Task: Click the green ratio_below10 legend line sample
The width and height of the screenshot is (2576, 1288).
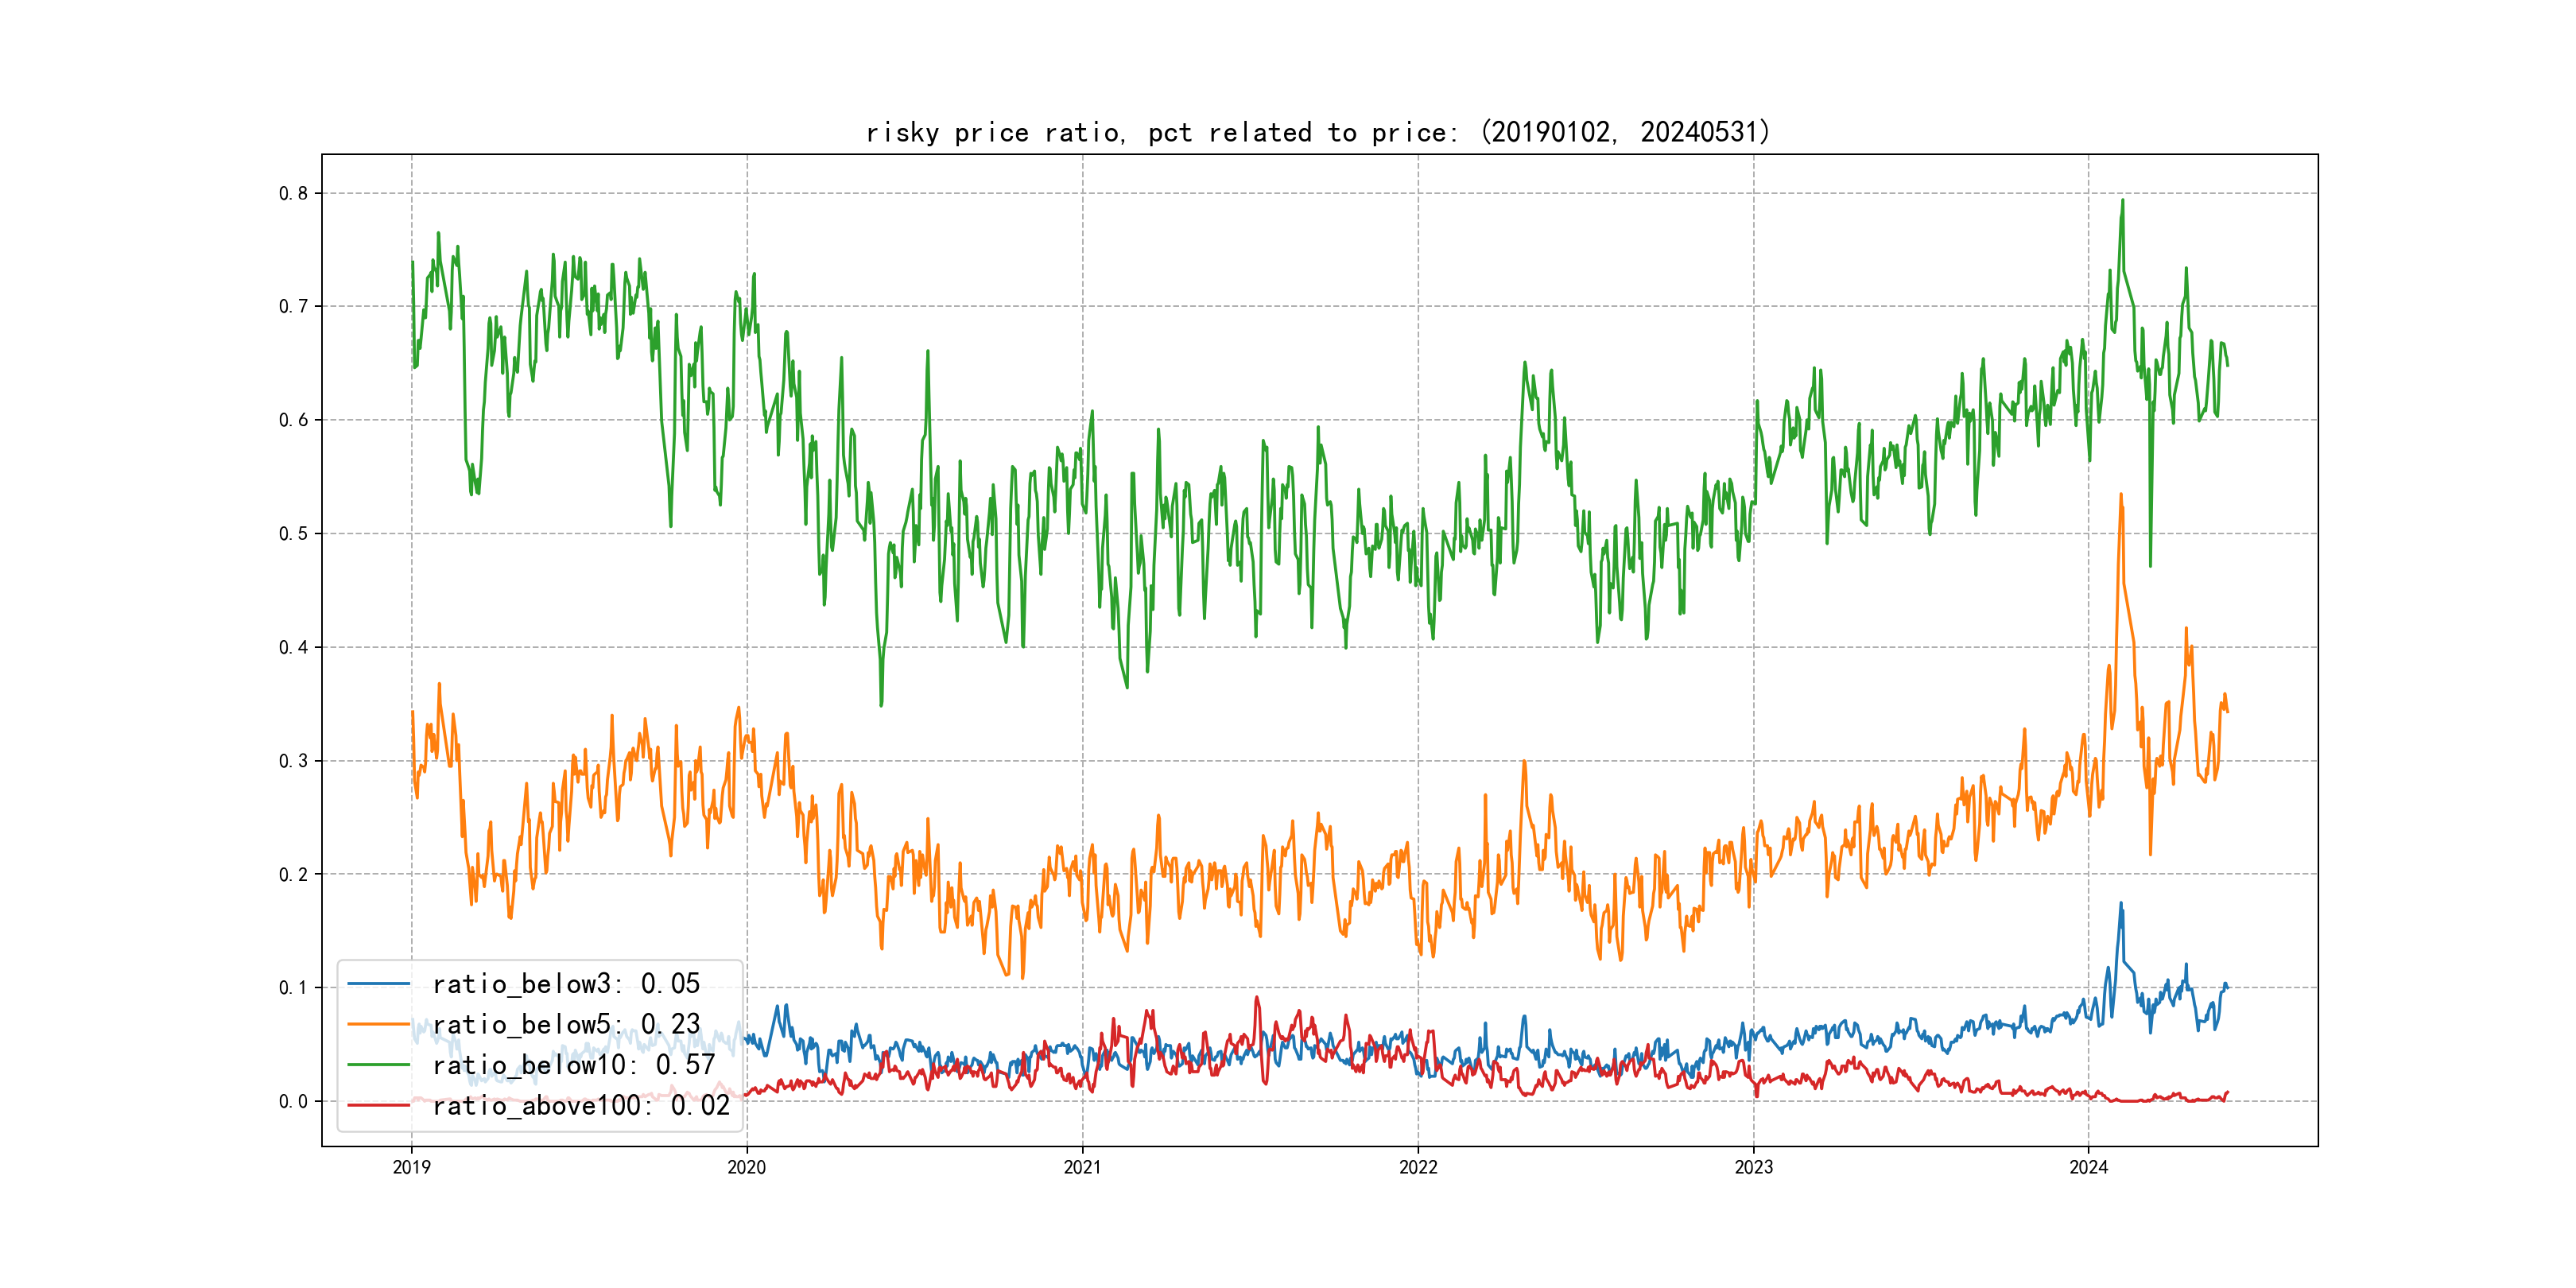Action: pos(378,1065)
